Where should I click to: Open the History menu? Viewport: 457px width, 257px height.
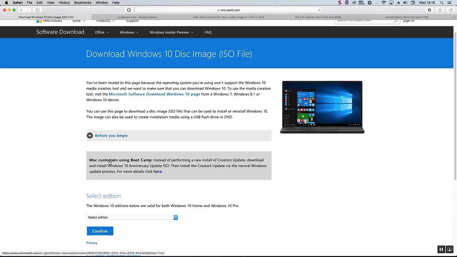(64, 2)
